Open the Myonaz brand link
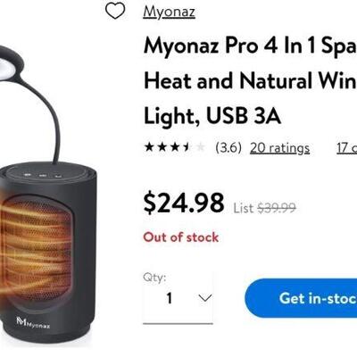Image resolution: width=357 pixels, height=357 pixels. (x=169, y=12)
